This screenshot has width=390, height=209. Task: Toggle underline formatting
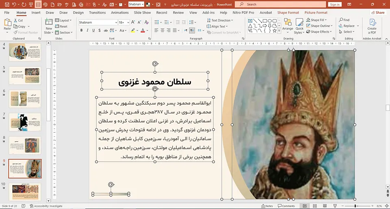93,30
